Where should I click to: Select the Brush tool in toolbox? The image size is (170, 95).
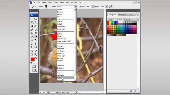pyautogui.click(x=36, y=30)
